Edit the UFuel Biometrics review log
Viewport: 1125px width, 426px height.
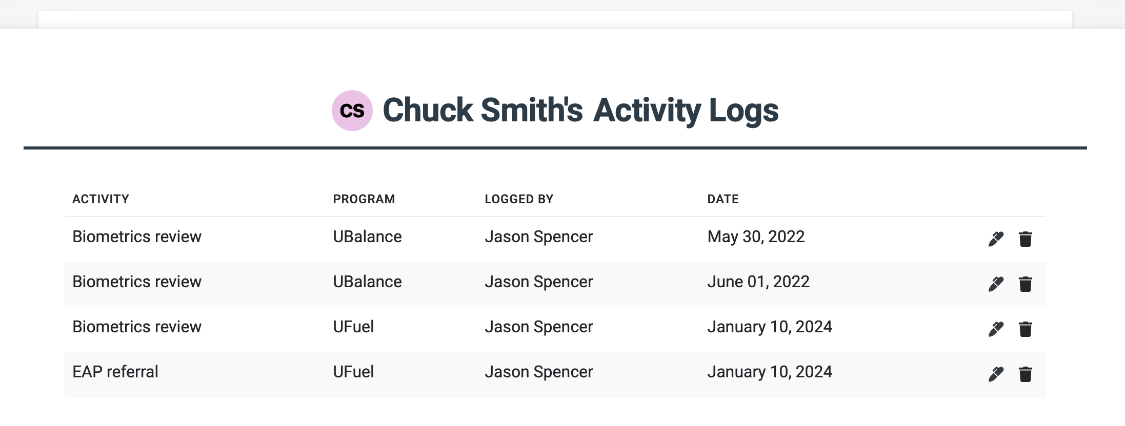click(x=995, y=329)
